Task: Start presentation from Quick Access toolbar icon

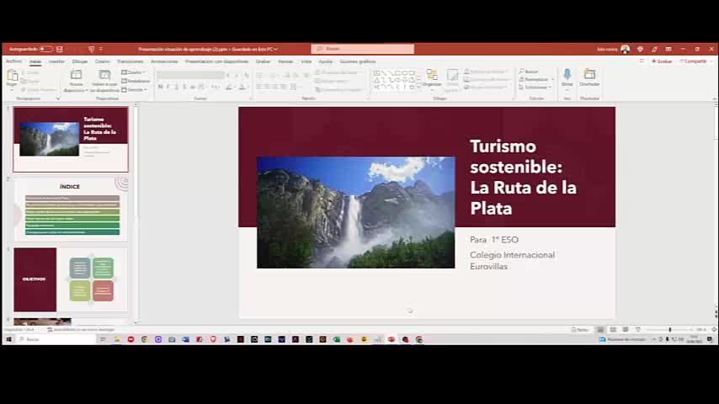Action: (x=91, y=49)
